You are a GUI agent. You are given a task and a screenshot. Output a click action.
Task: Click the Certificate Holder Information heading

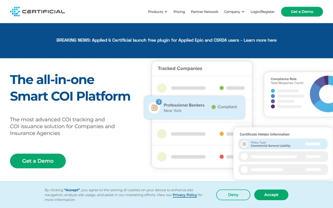click(265, 134)
